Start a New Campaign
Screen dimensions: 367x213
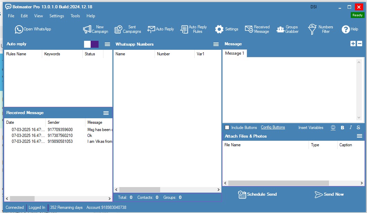(x=96, y=29)
